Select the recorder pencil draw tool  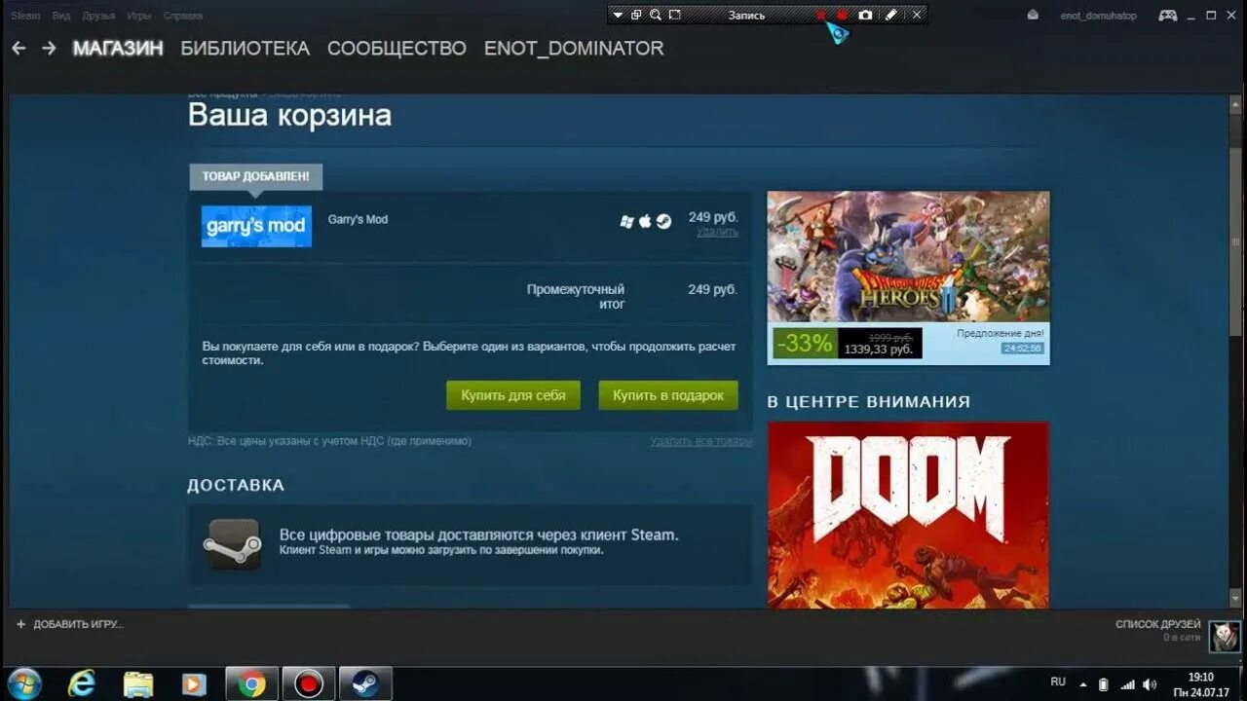890,15
